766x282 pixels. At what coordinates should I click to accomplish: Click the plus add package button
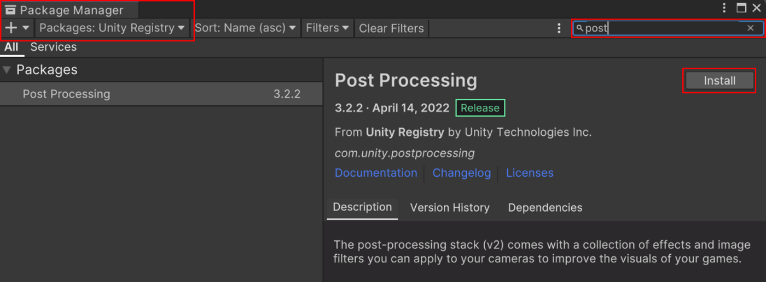10,28
